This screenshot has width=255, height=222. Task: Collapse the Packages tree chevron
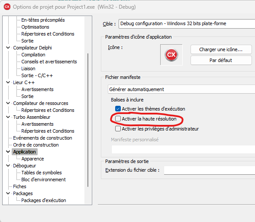[8, 193]
